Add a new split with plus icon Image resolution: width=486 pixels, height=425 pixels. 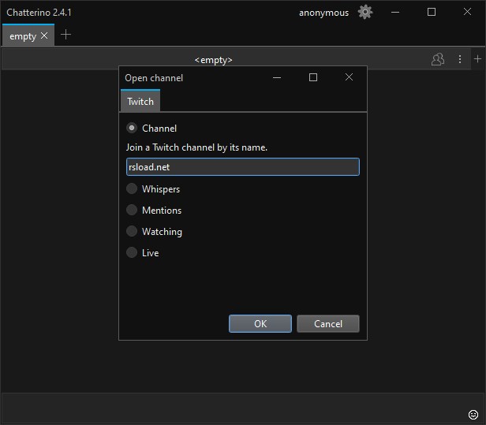(x=477, y=59)
